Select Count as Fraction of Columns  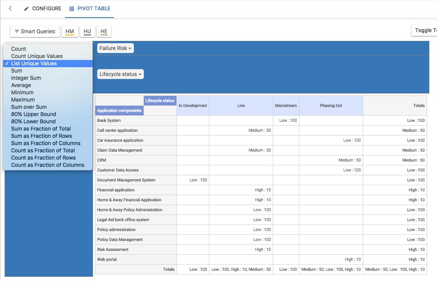coord(47,165)
